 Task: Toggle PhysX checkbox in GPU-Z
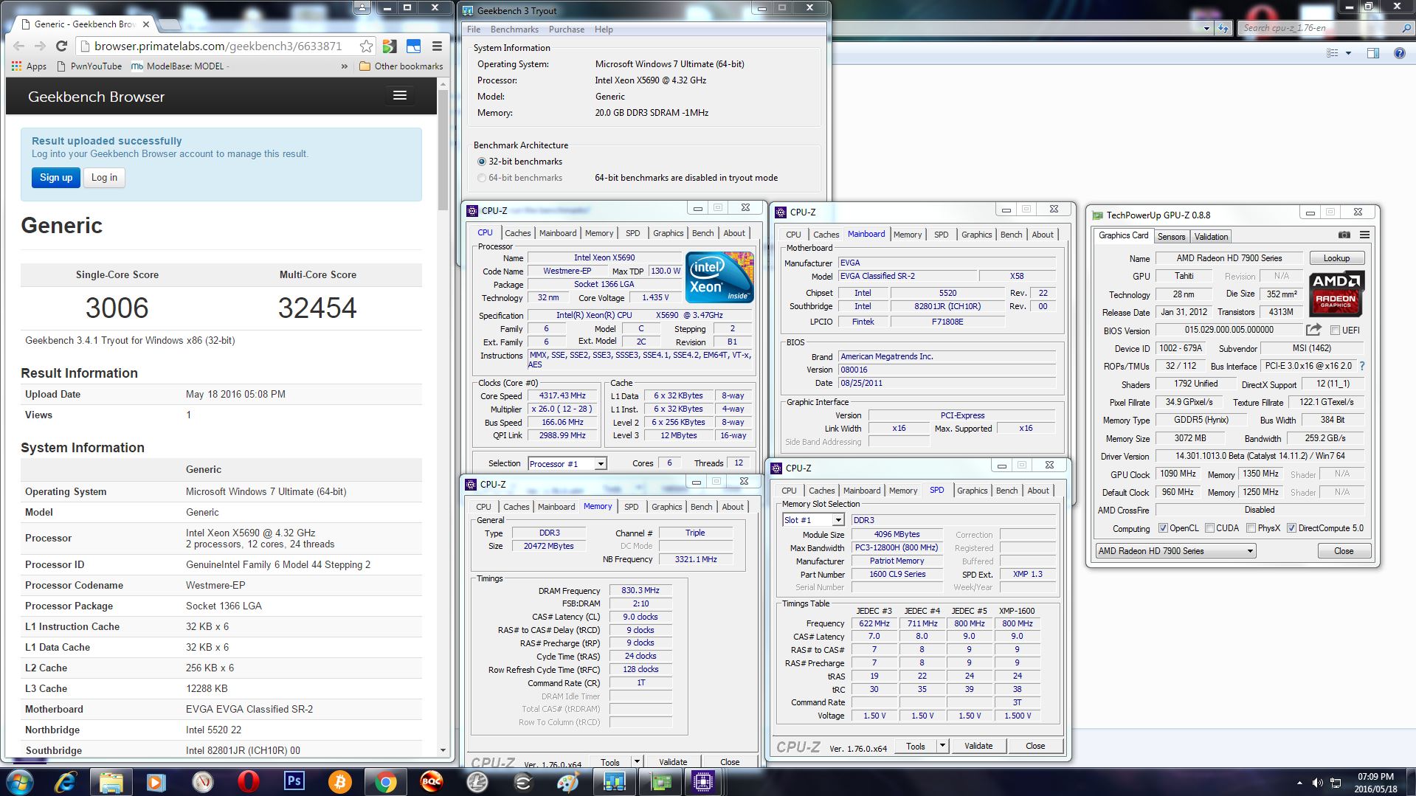click(1251, 528)
